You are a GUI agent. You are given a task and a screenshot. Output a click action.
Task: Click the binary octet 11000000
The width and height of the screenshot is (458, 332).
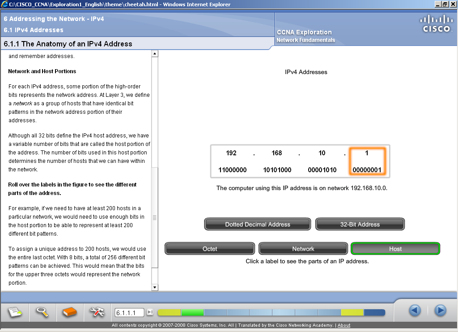coord(233,170)
